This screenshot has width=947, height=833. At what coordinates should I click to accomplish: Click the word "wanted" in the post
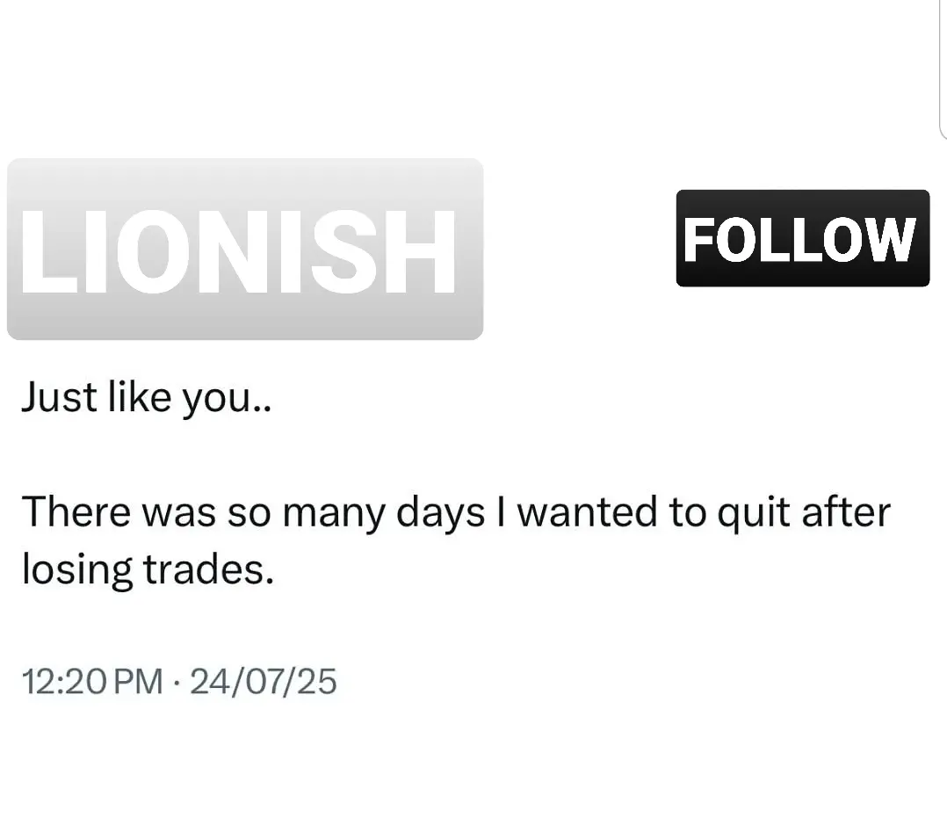pyautogui.click(x=587, y=511)
